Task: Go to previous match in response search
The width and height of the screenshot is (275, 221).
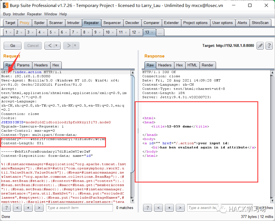Action: click(158, 208)
